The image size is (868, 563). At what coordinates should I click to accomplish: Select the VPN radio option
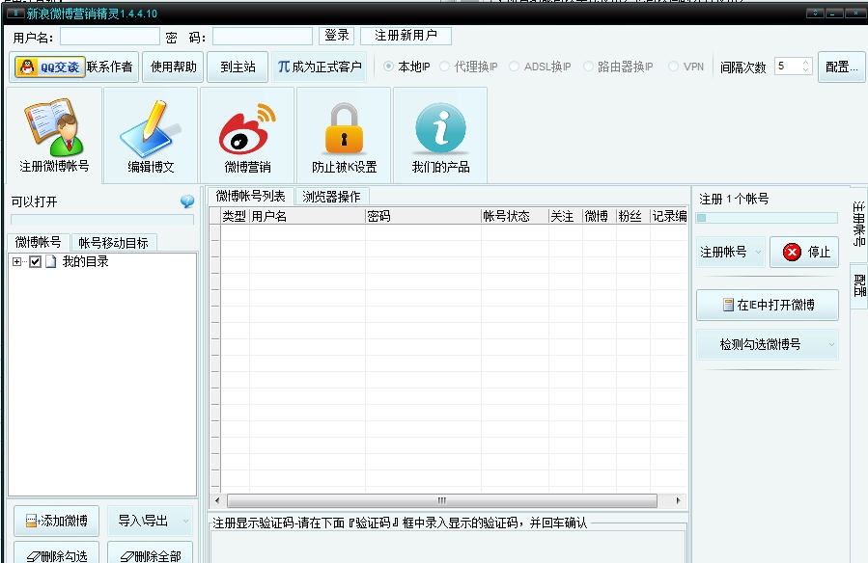coord(674,67)
